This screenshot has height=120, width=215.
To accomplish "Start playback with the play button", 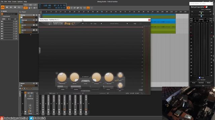I will (x=11, y=7).
